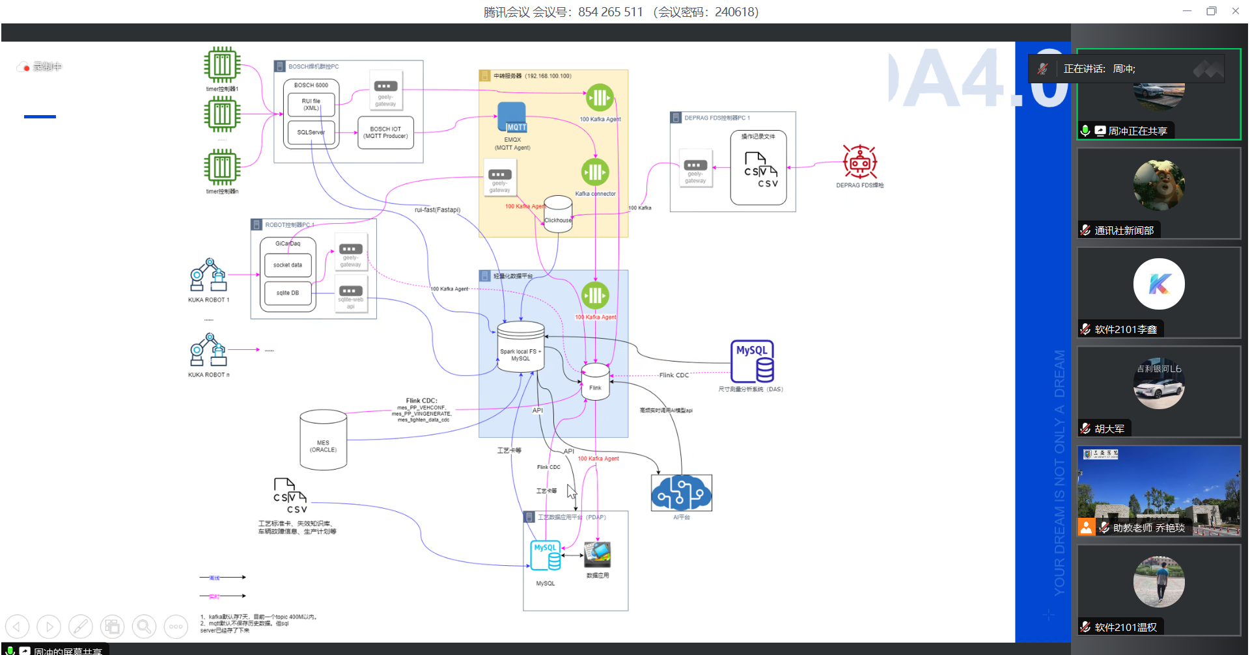Click screen-share icon beside 周冲正在共享
Viewport: 1250px width, 655px height.
(x=1100, y=131)
